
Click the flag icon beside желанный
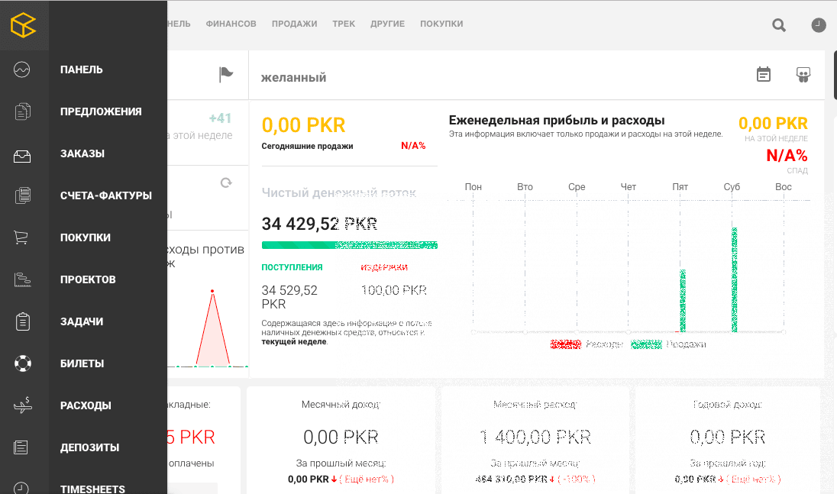coord(226,74)
